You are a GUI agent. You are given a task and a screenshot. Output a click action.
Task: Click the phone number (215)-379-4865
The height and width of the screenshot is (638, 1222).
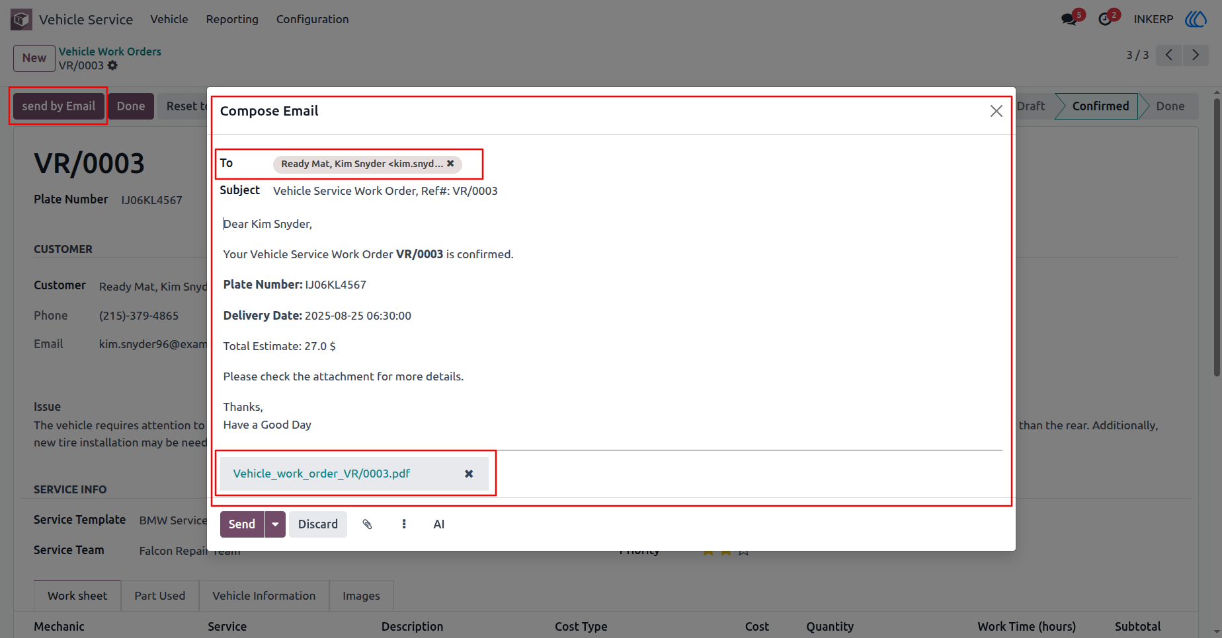point(139,316)
